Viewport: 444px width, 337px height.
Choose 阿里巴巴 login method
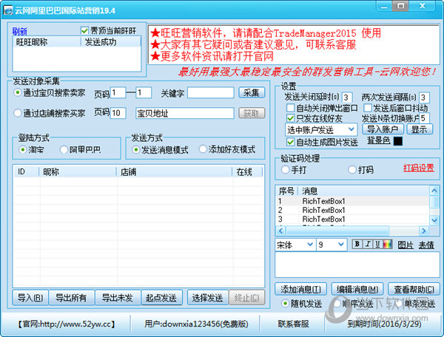click(64, 149)
